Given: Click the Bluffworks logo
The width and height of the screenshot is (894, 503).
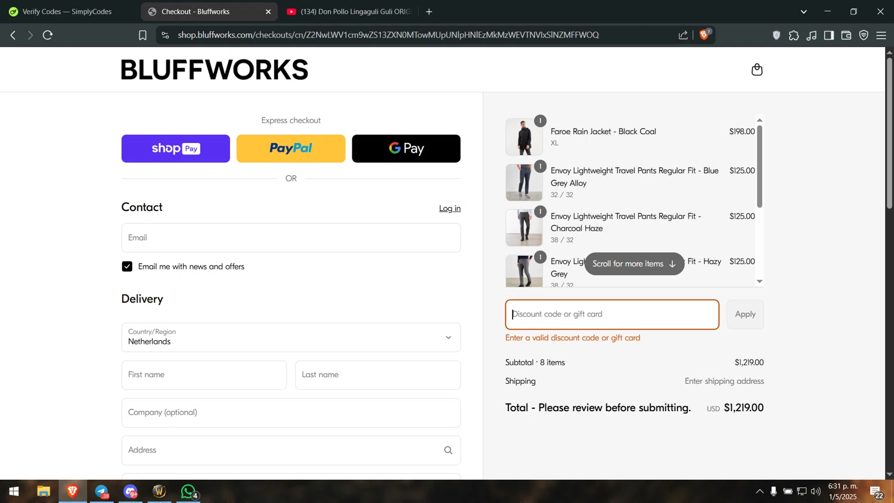Looking at the screenshot, I should pos(215,70).
